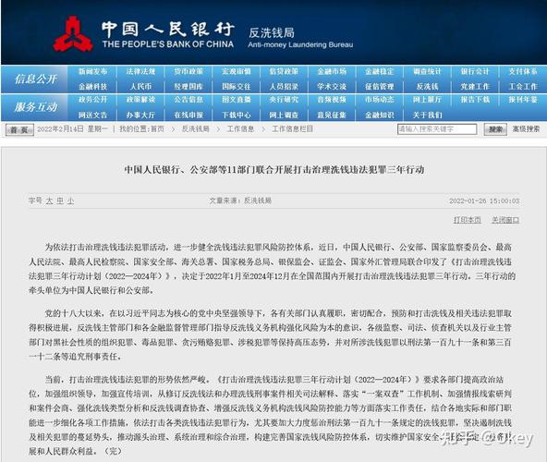The width and height of the screenshot is (547, 462).
Task: Go to 反洗钱 navigation item
Action: [x=427, y=86]
